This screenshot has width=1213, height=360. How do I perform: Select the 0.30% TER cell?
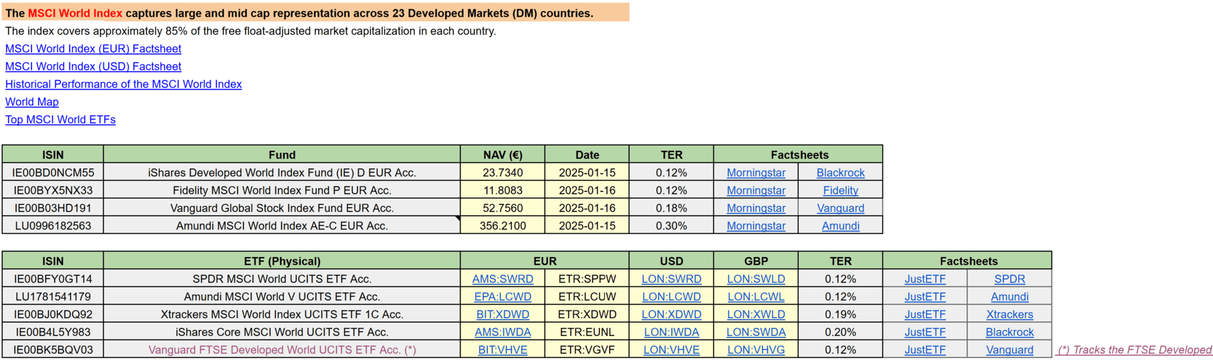672,226
